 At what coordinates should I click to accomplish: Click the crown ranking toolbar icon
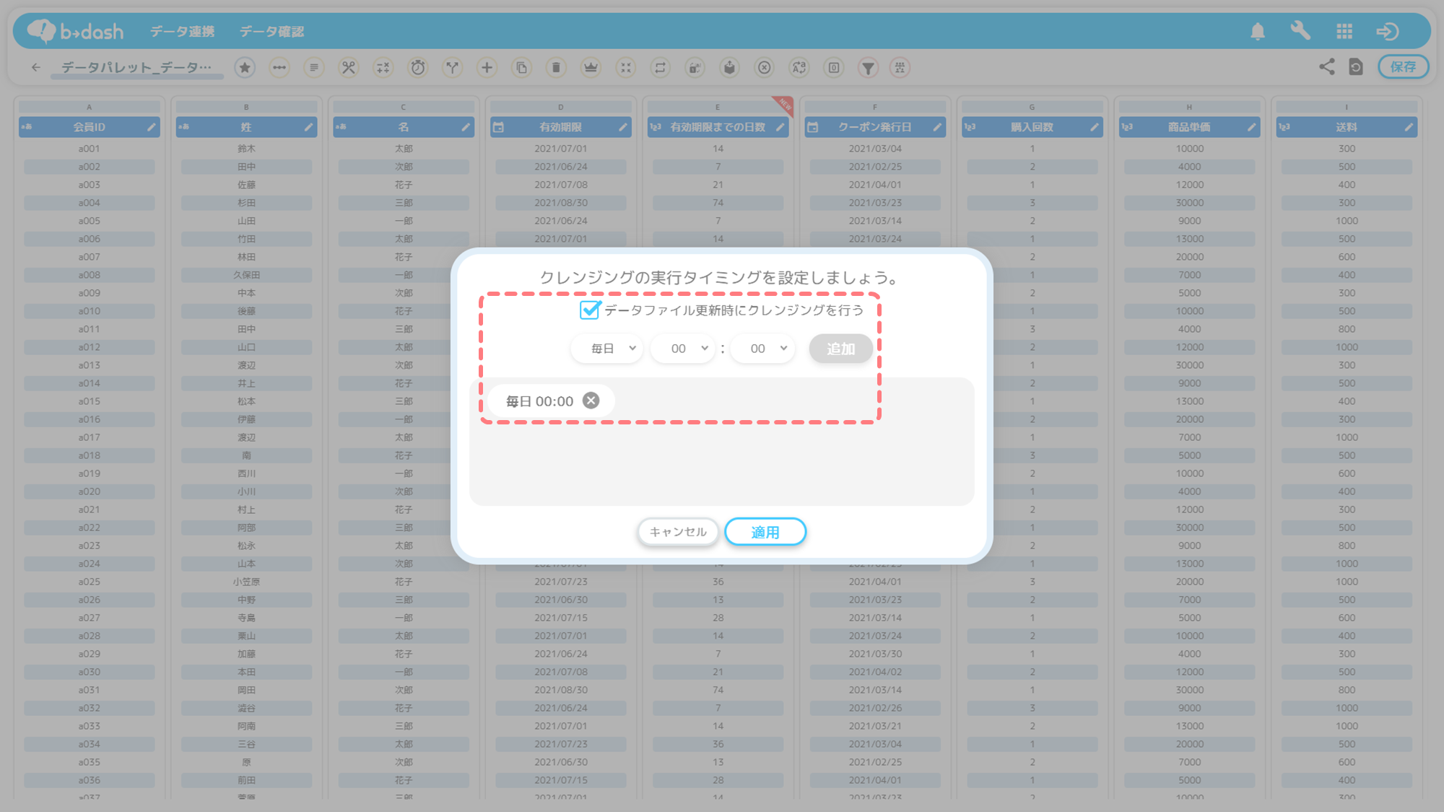(x=591, y=68)
